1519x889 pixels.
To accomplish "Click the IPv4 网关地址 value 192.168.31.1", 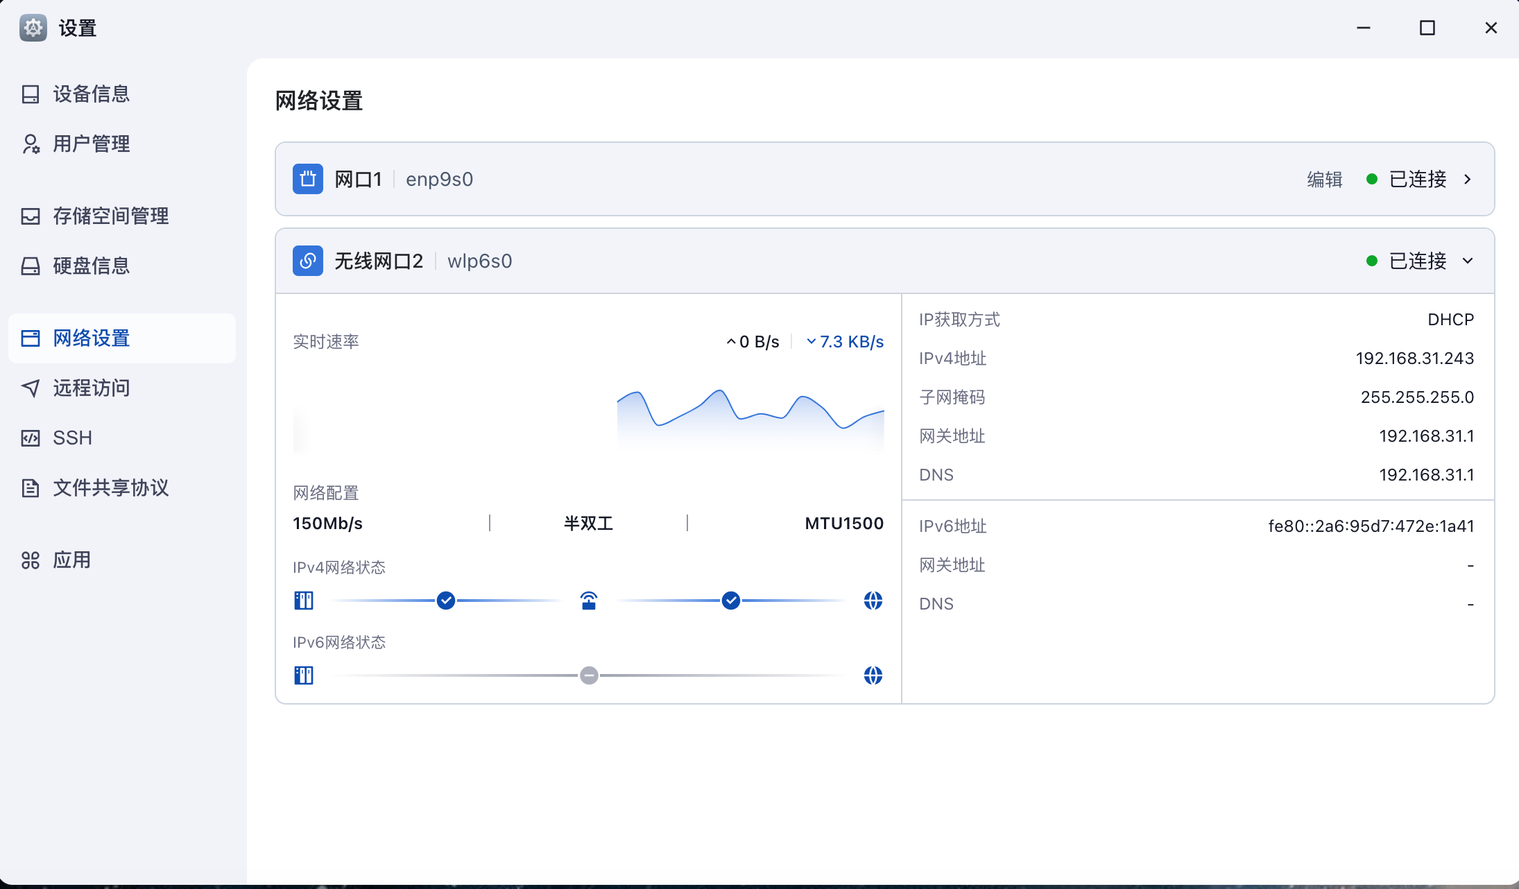I will point(1427,436).
